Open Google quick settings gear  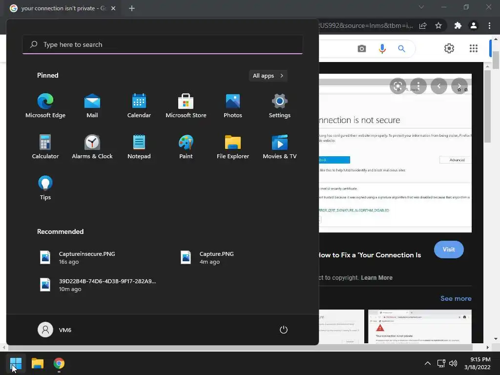pyautogui.click(x=449, y=48)
